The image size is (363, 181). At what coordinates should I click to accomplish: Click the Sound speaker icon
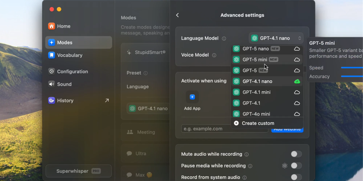pos(52,84)
